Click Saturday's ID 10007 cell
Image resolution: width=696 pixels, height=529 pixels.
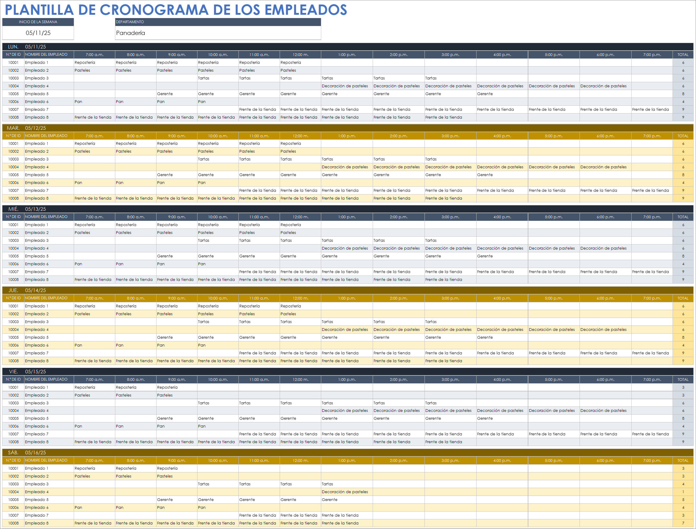pyautogui.click(x=13, y=515)
